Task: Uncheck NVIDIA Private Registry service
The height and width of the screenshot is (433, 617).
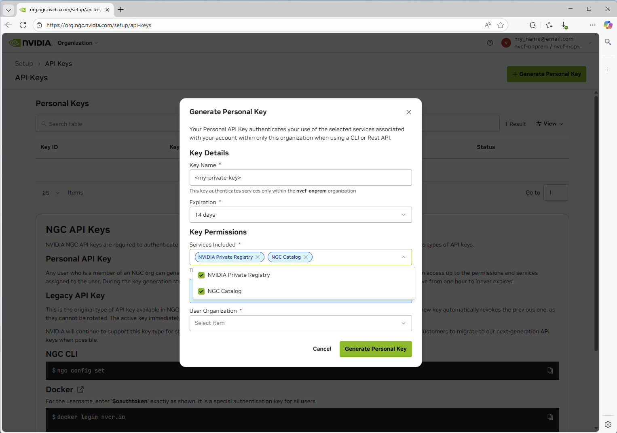Action: point(201,275)
